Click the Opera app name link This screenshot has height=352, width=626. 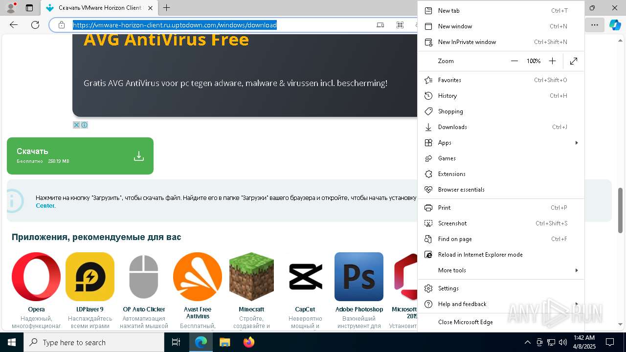coord(36,309)
